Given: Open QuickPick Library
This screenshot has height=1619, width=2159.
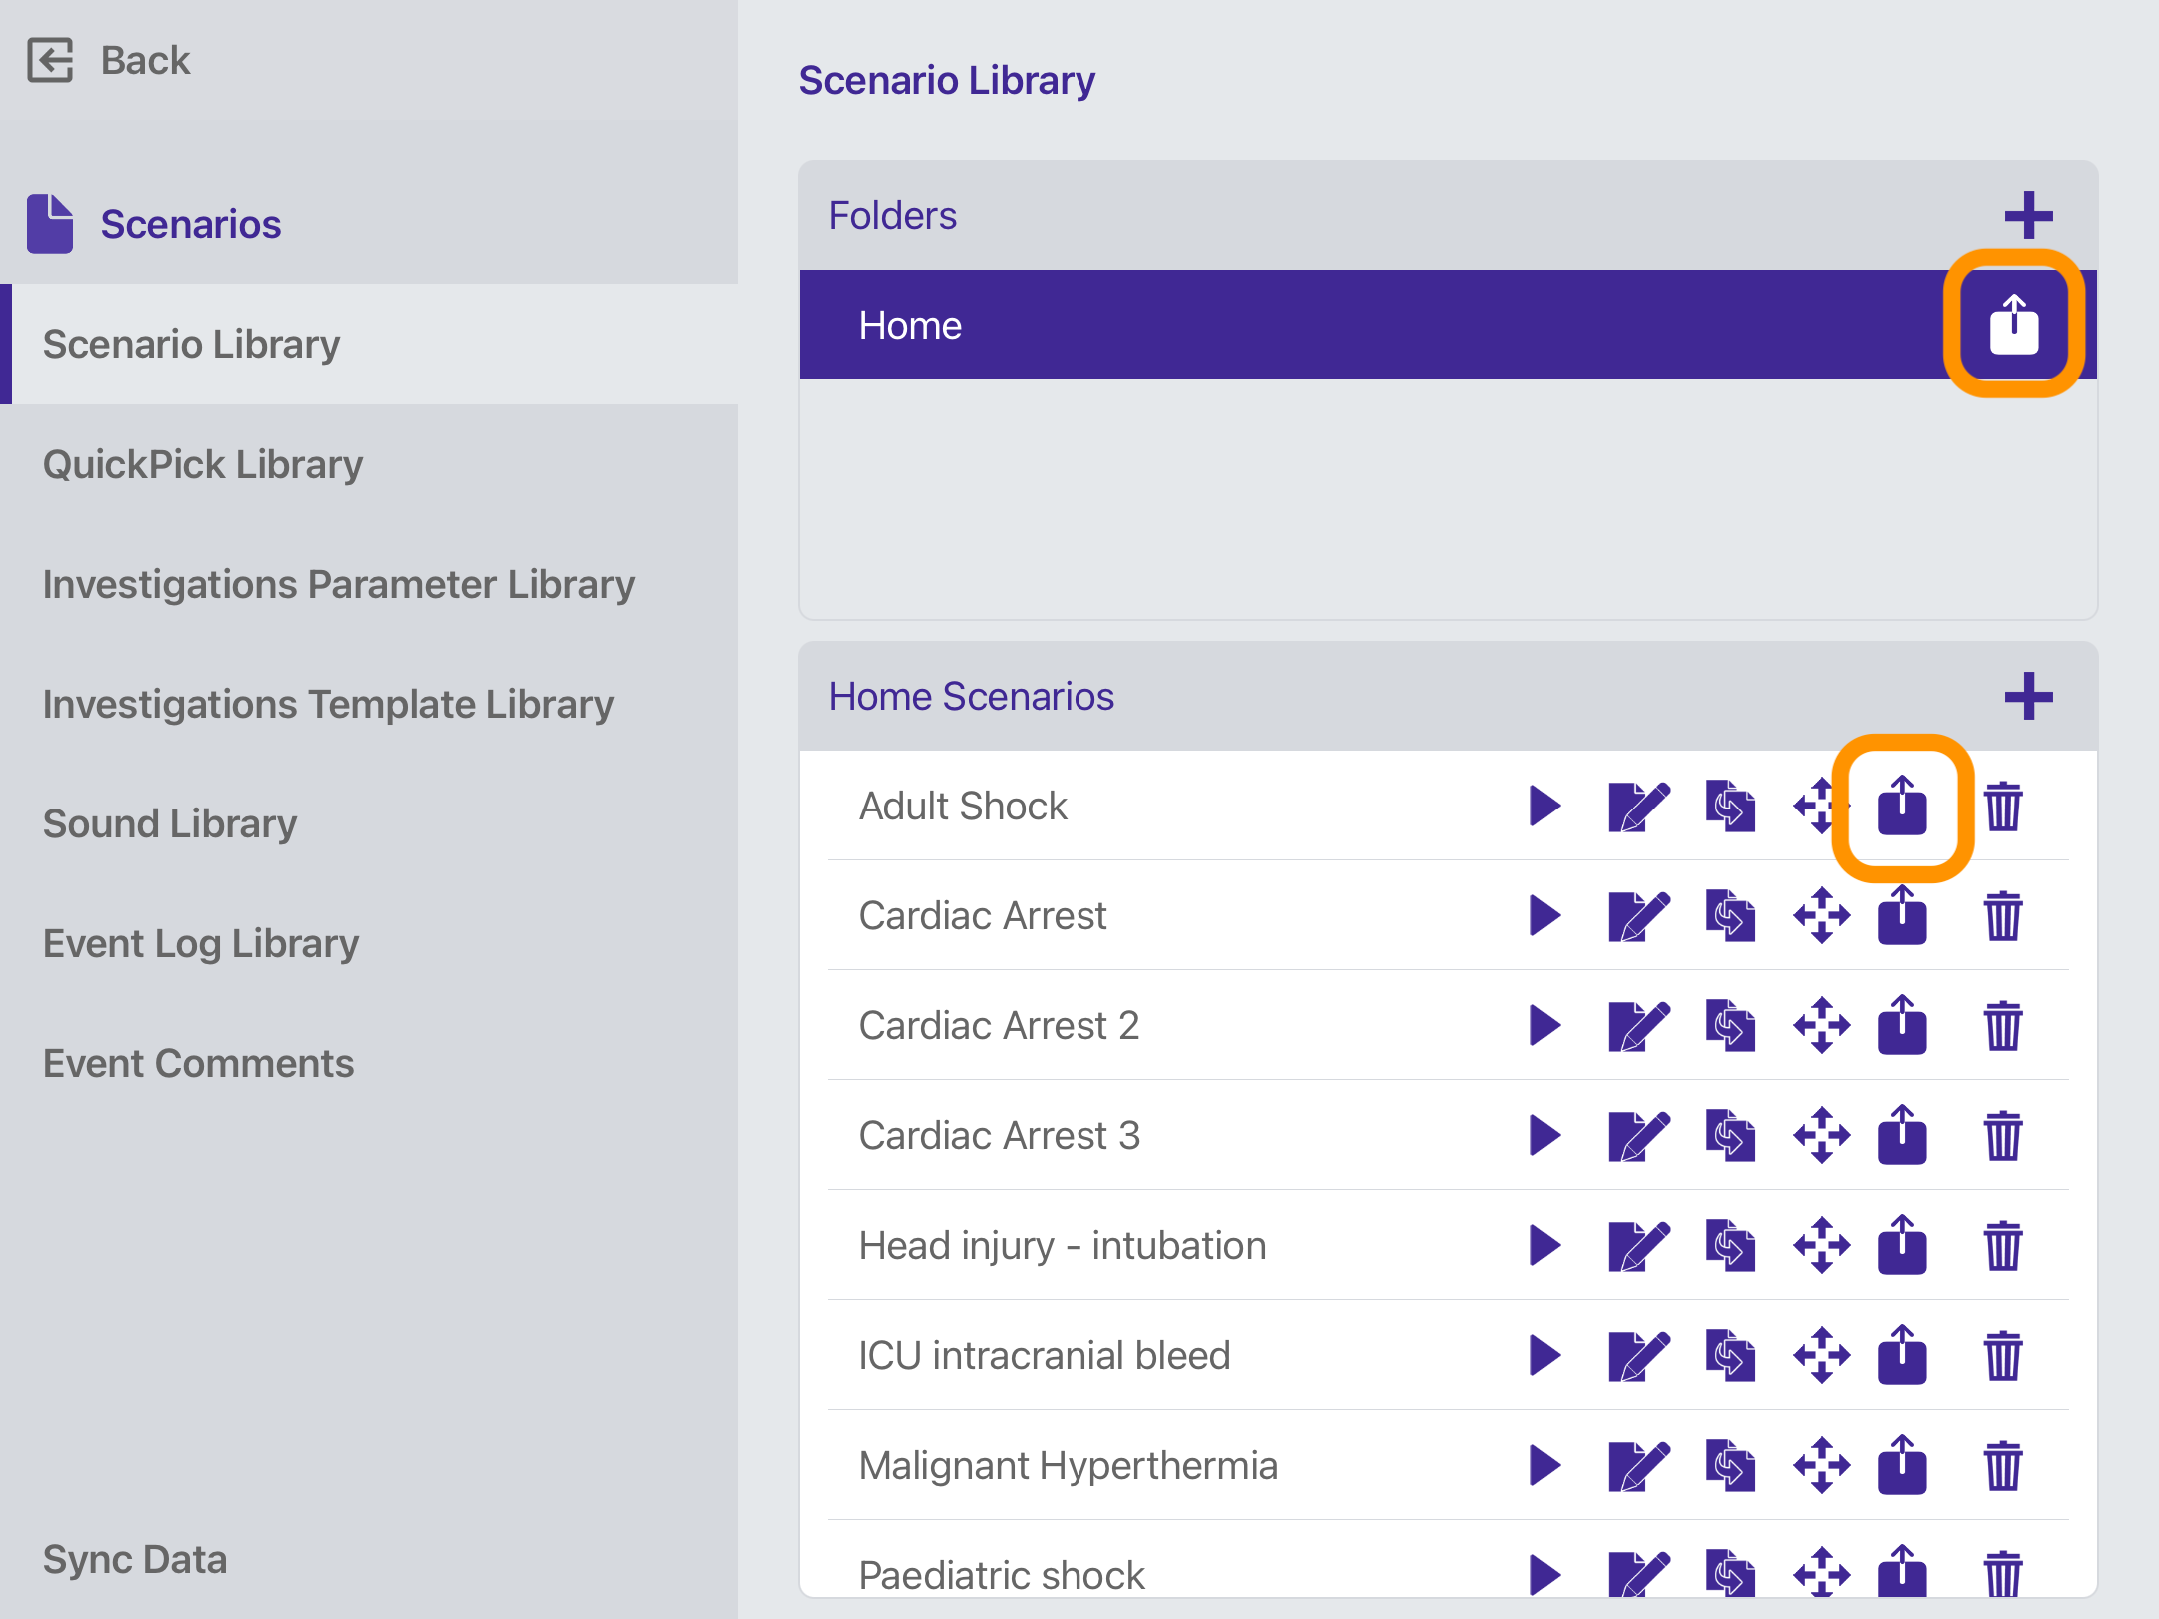Looking at the screenshot, I should [203, 464].
